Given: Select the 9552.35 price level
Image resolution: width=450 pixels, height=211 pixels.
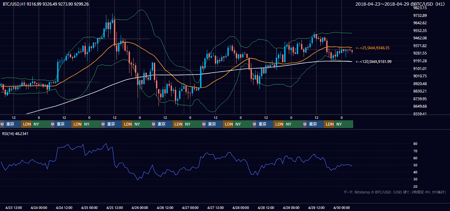Looking at the screenshot, I should click(420, 31).
